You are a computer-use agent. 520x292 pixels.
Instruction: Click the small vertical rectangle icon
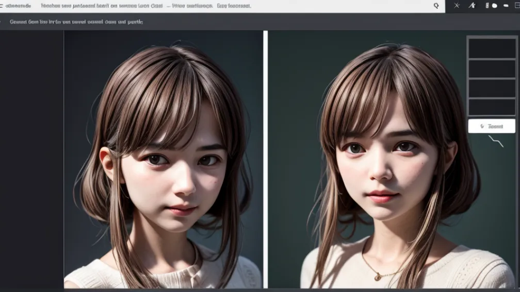tap(487, 5)
